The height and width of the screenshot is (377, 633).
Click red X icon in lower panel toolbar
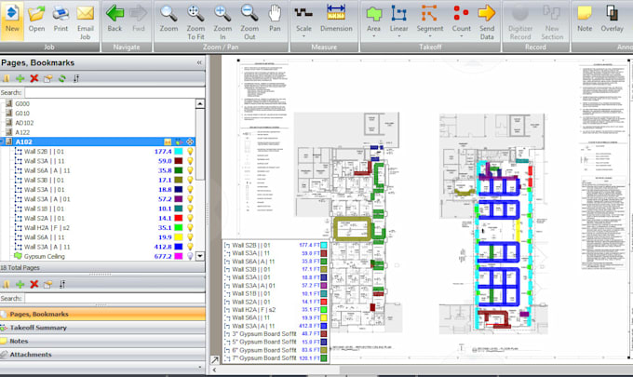34,284
